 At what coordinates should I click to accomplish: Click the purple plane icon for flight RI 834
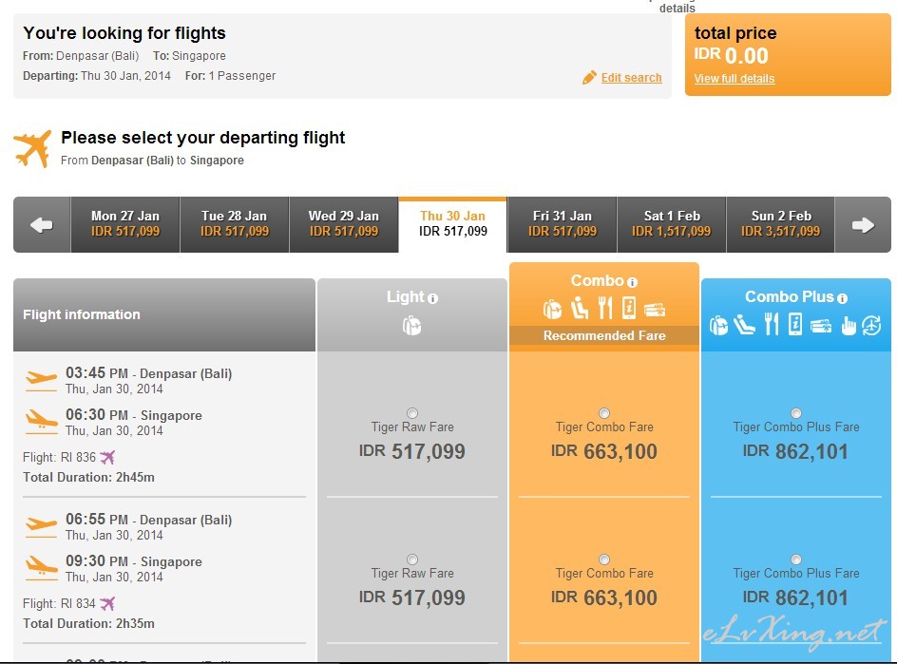(x=107, y=603)
